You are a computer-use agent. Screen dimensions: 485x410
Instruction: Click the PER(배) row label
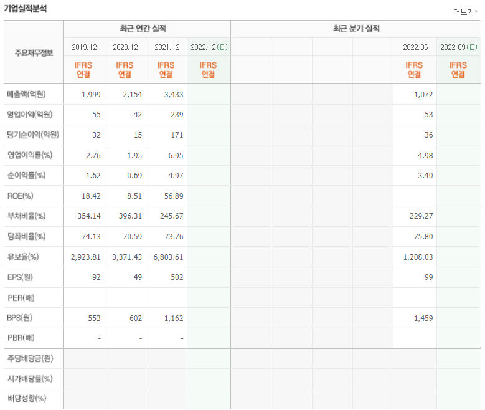(x=21, y=298)
